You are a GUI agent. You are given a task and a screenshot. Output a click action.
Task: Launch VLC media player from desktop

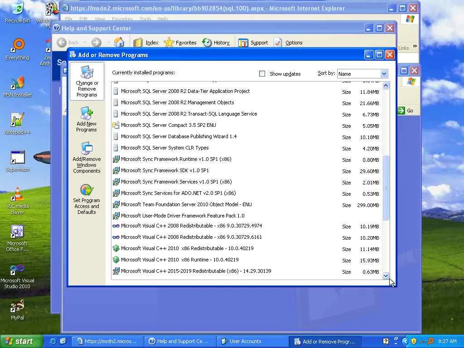click(17, 201)
